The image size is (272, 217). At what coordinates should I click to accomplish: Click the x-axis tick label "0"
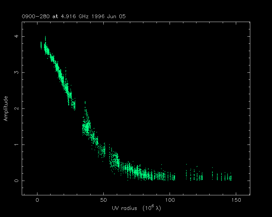pos(37,200)
